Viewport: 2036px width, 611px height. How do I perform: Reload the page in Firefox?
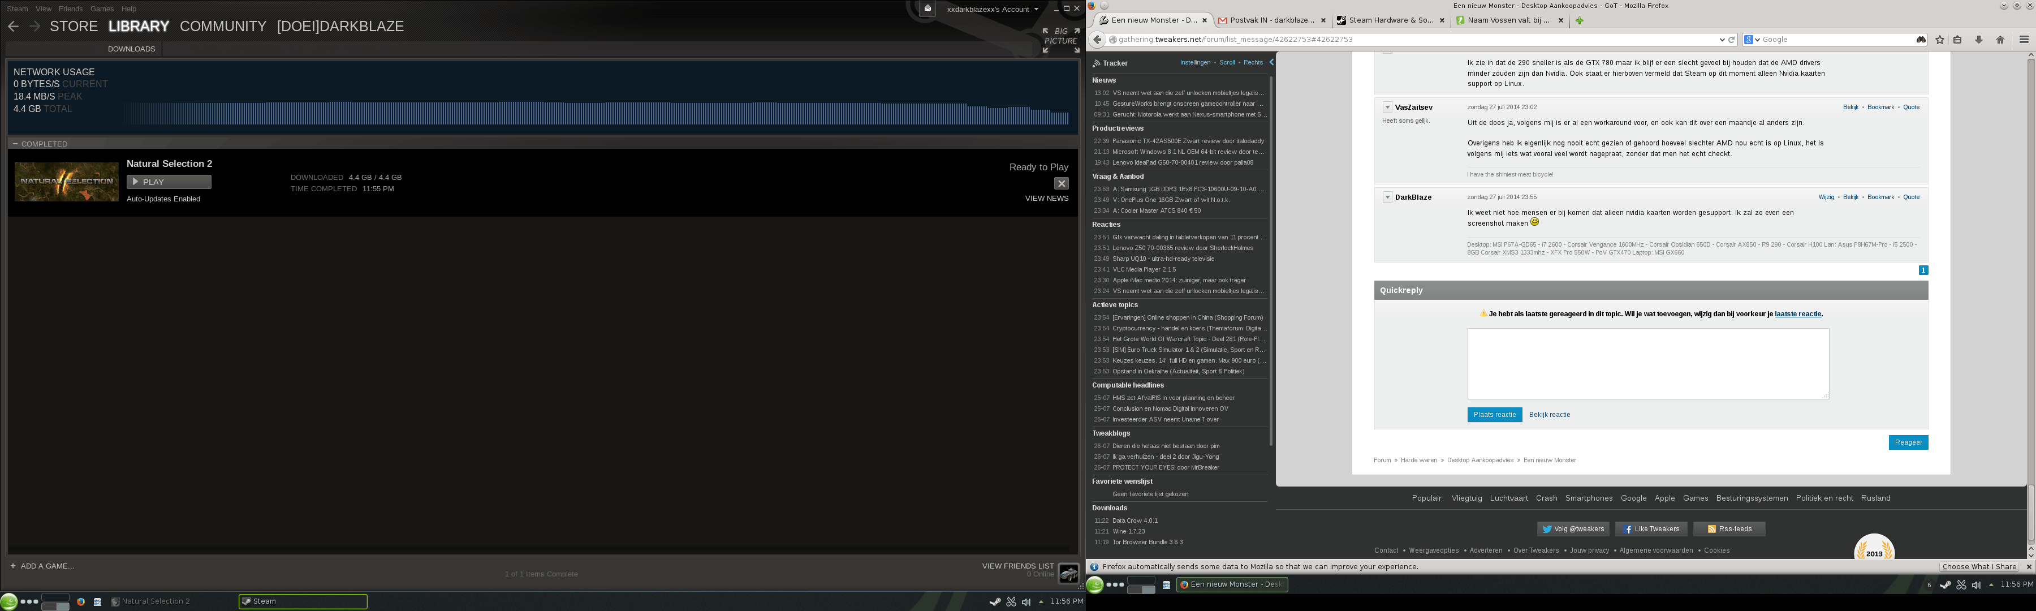pyautogui.click(x=1732, y=40)
